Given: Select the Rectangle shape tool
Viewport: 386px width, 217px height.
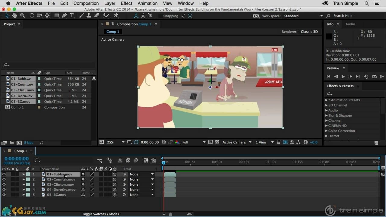Looking at the screenshot, I should coord(57,16).
